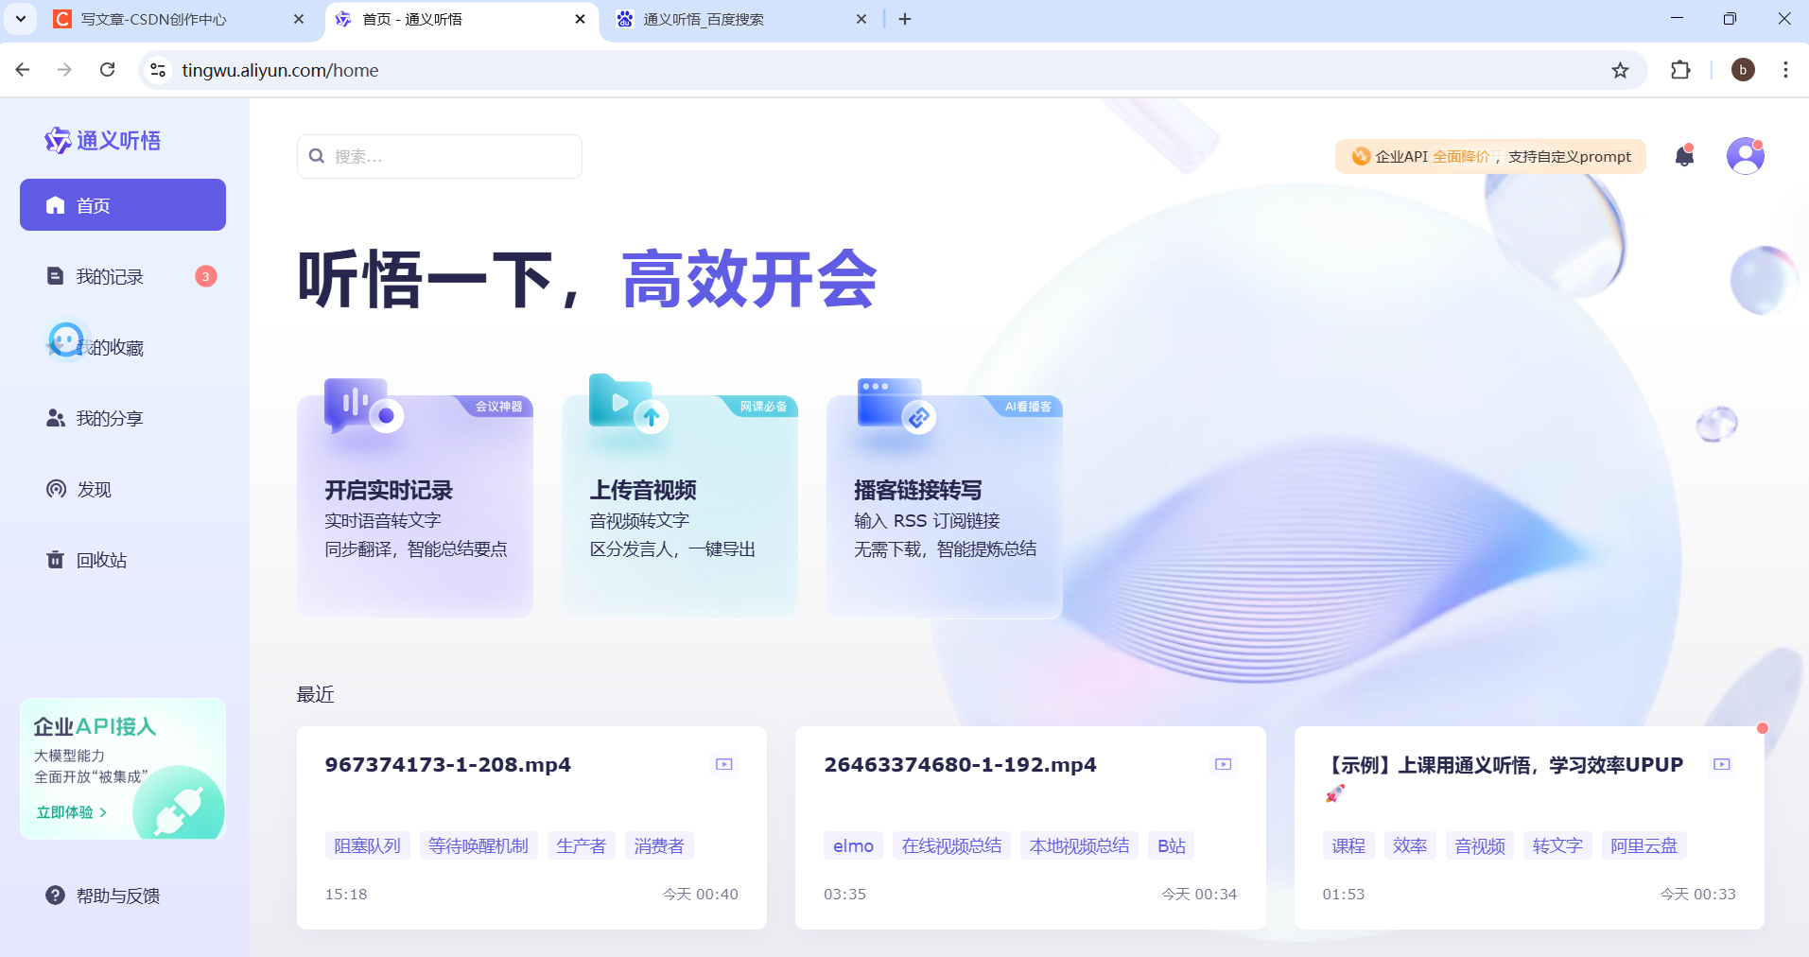
Task: Click the Tongyi Tingwu logo in the sidebar
Action: coord(102,141)
